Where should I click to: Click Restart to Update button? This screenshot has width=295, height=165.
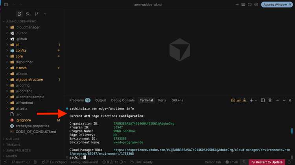[267, 162]
